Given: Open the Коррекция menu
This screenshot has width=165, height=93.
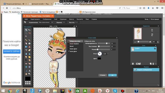Looking at the screenshot, I should 63,19.
